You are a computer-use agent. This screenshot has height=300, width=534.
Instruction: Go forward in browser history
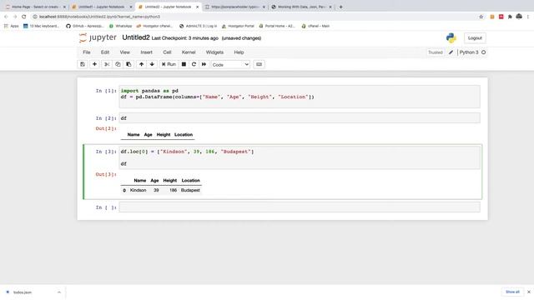click(x=15, y=17)
